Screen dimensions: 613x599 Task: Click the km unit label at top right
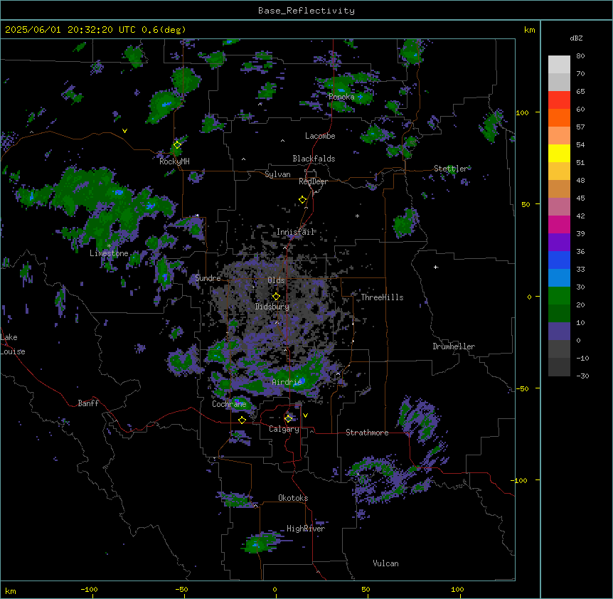pyautogui.click(x=529, y=30)
